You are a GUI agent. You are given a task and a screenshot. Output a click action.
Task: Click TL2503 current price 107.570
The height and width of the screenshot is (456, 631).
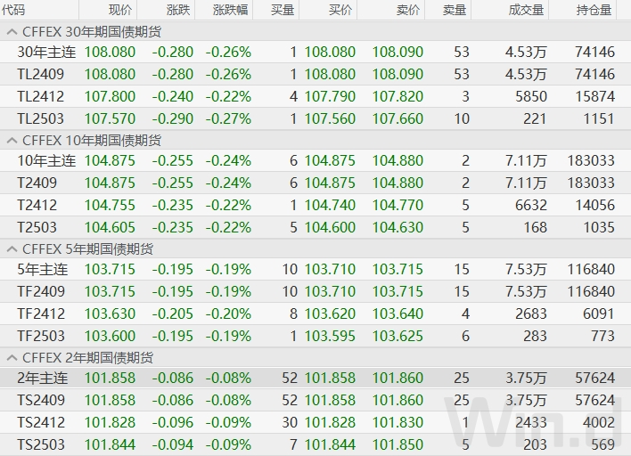point(110,118)
